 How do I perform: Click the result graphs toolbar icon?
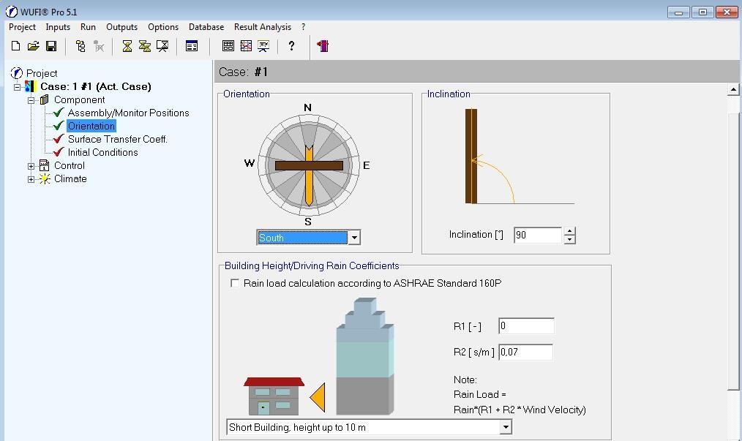click(x=246, y=46)
